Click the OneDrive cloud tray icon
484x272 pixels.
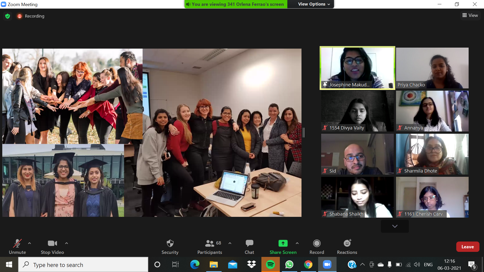coord(381,264)
